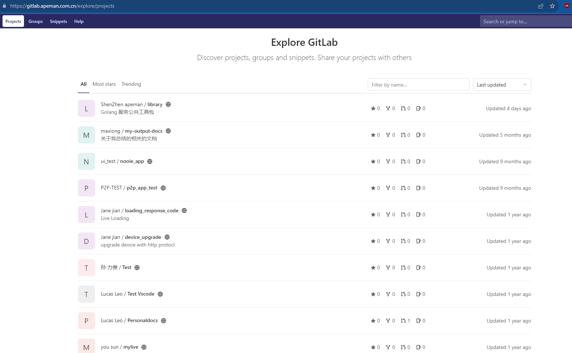The width and height of the screenshot is (572, 353).
Task: Open Lucas Leo / Personaldocs project
Action: click(x=129, y=320)
